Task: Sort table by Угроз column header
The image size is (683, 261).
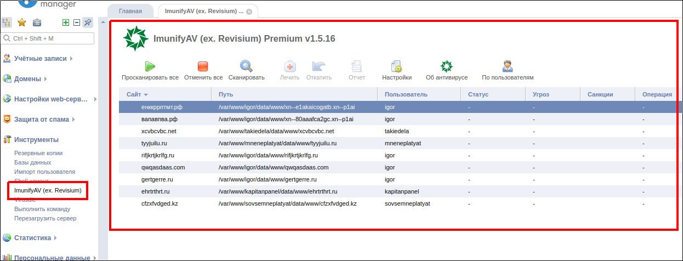Action: tap(553, 94)
